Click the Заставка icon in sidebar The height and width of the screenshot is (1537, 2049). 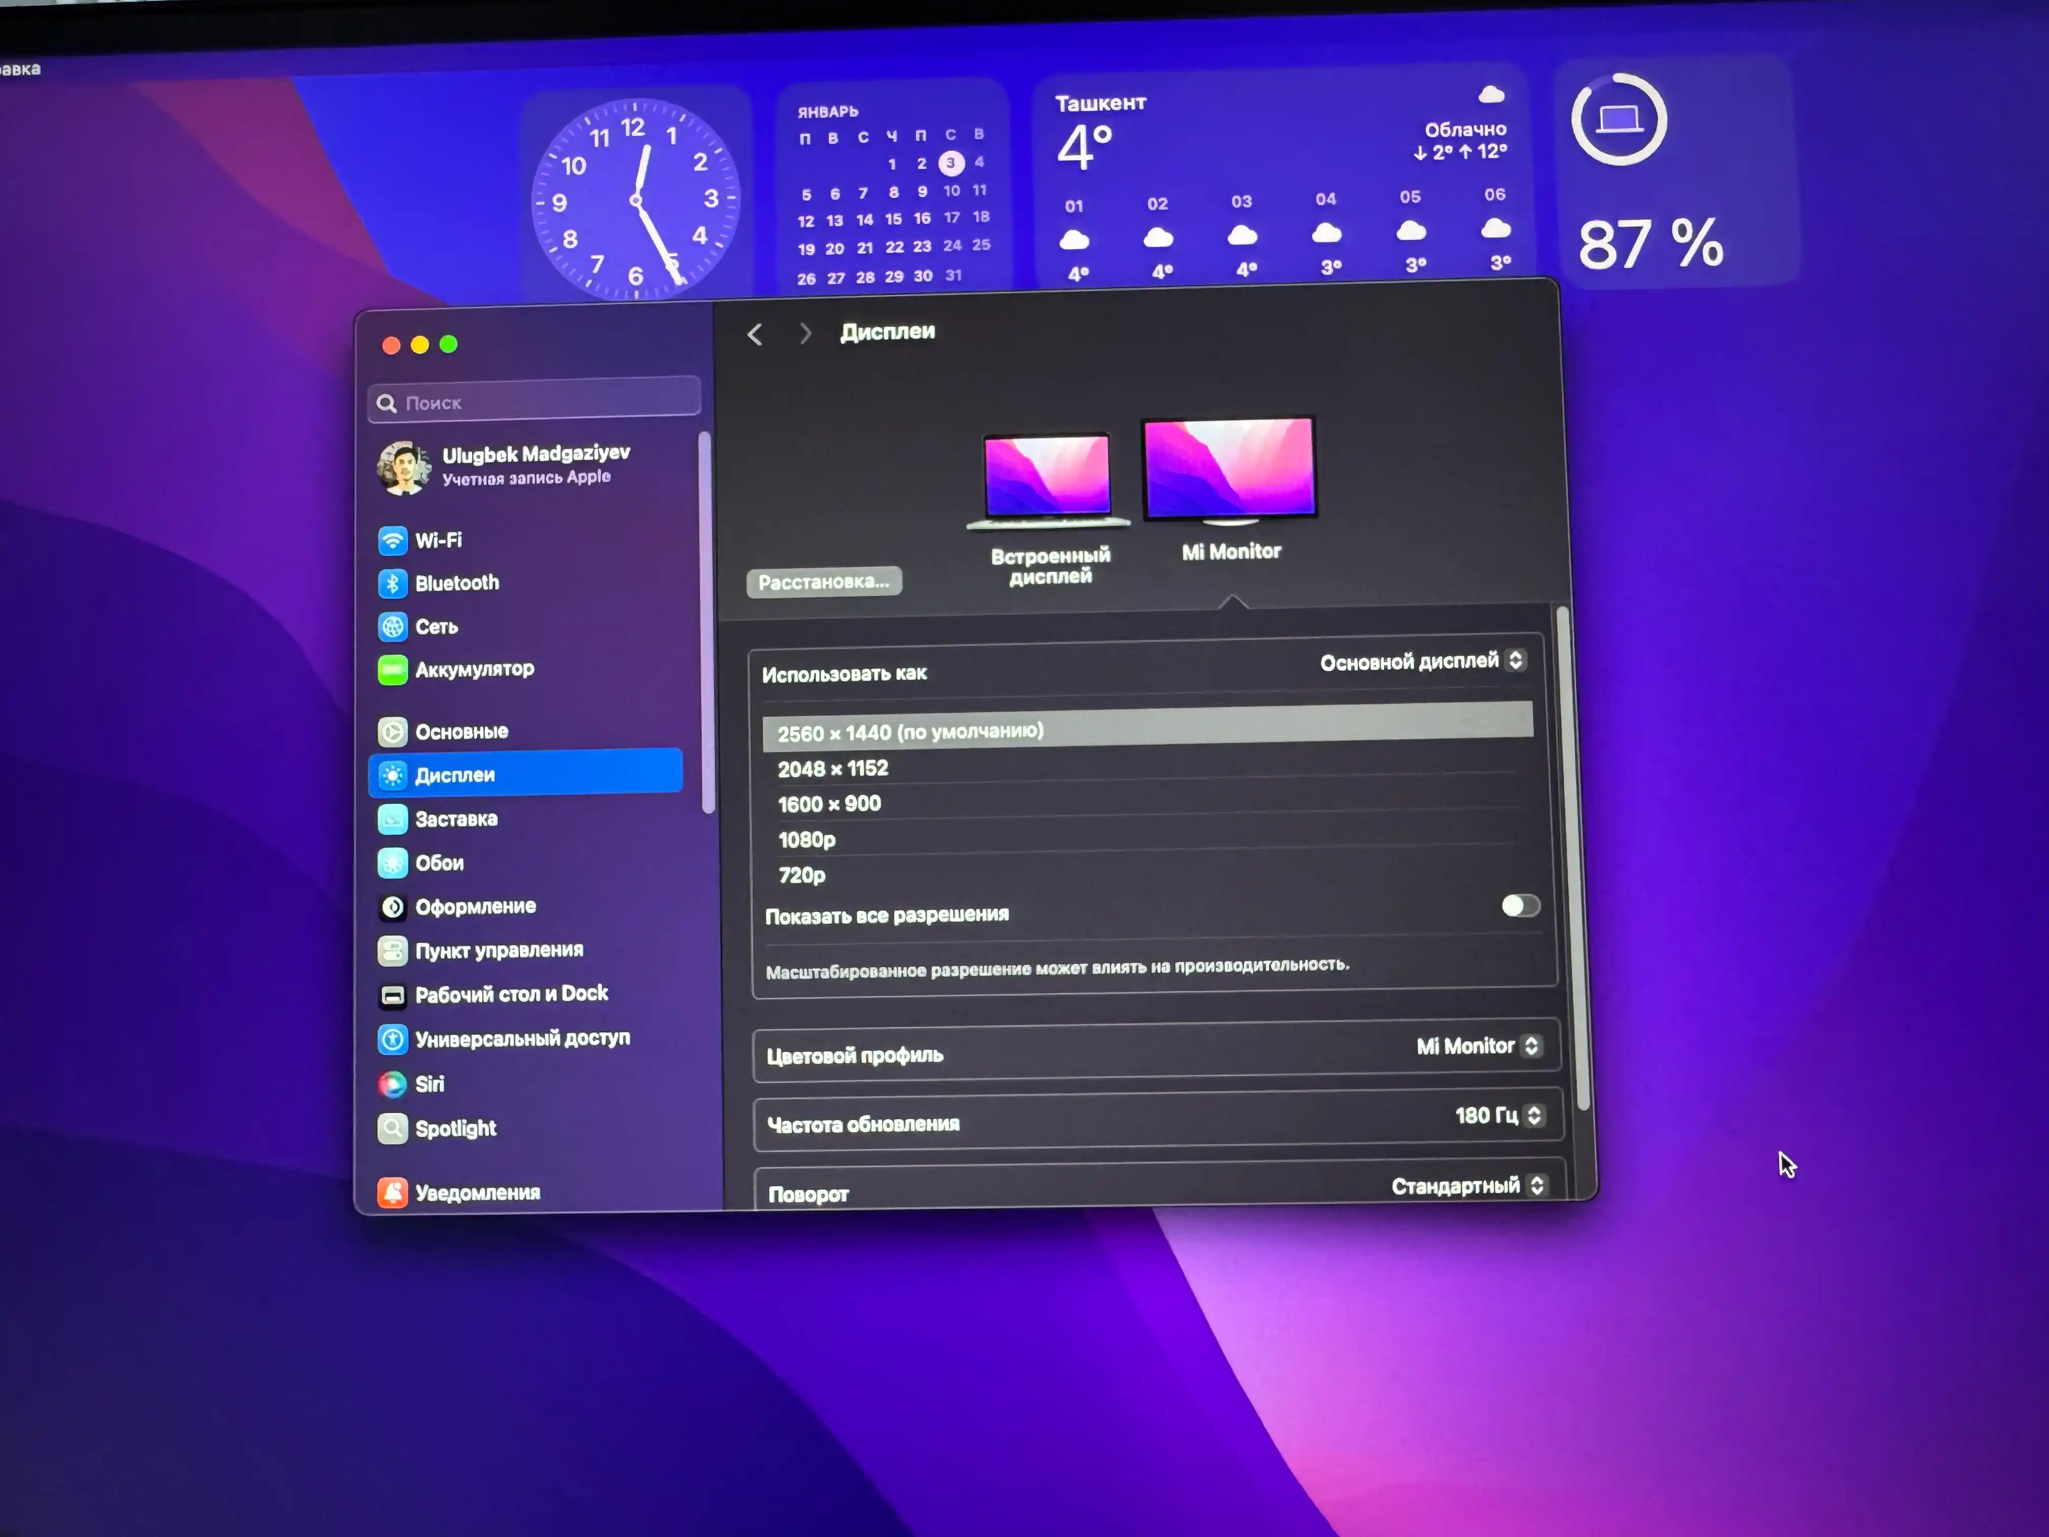pos(393,819)
